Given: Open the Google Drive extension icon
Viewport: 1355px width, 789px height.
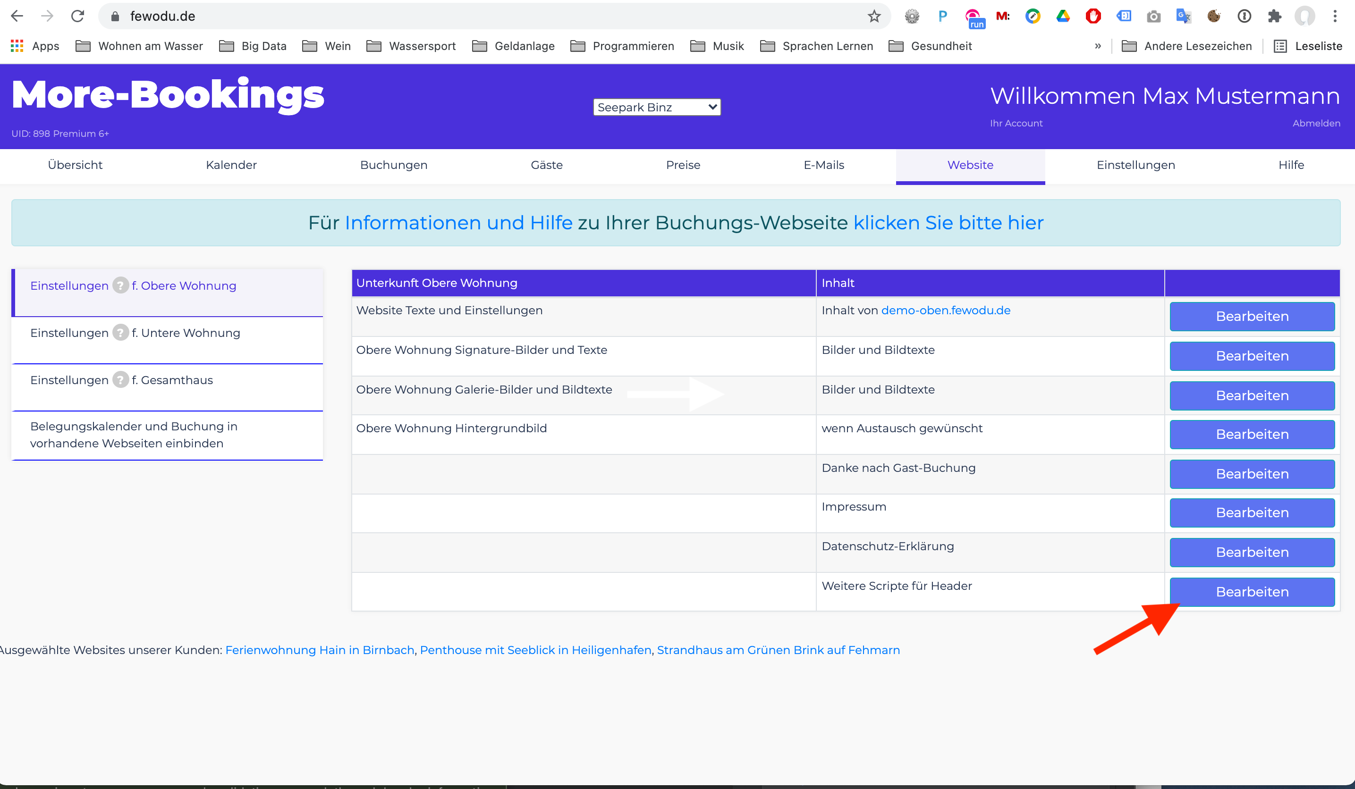Looking at the screenshot, I should [x=1063, y=17].
